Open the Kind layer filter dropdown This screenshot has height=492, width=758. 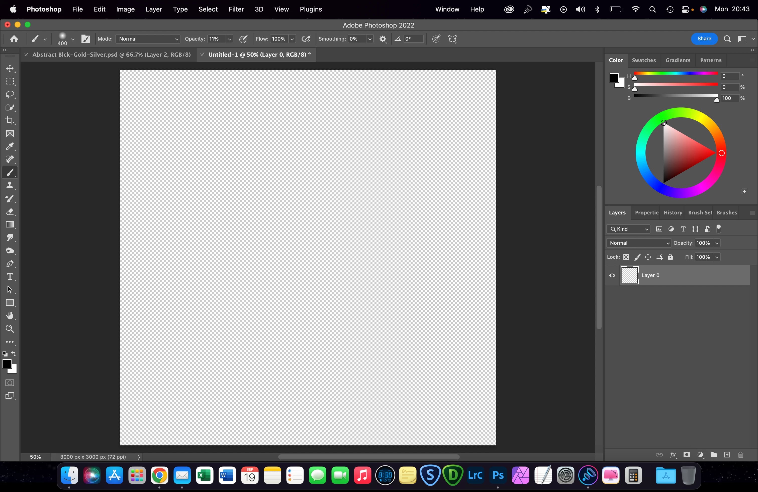click(x=628, y=229)
